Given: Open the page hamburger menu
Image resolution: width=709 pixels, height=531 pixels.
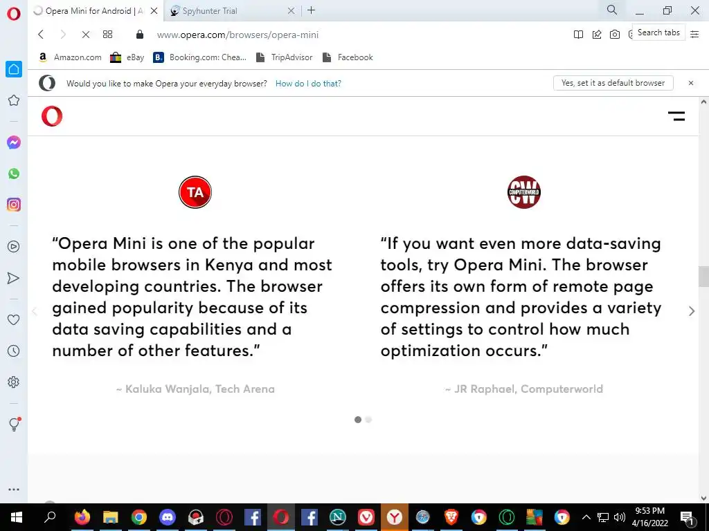Looking at the screenshot, I should click(x=676, y=116).
